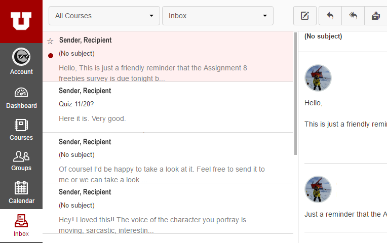Click the University of Utah logo

(x=21, y=21)
